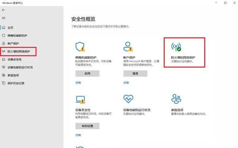Open 设备安全性 from the sidebar
The height and width of the screenshot is (148, 238).
pos(15,60)
